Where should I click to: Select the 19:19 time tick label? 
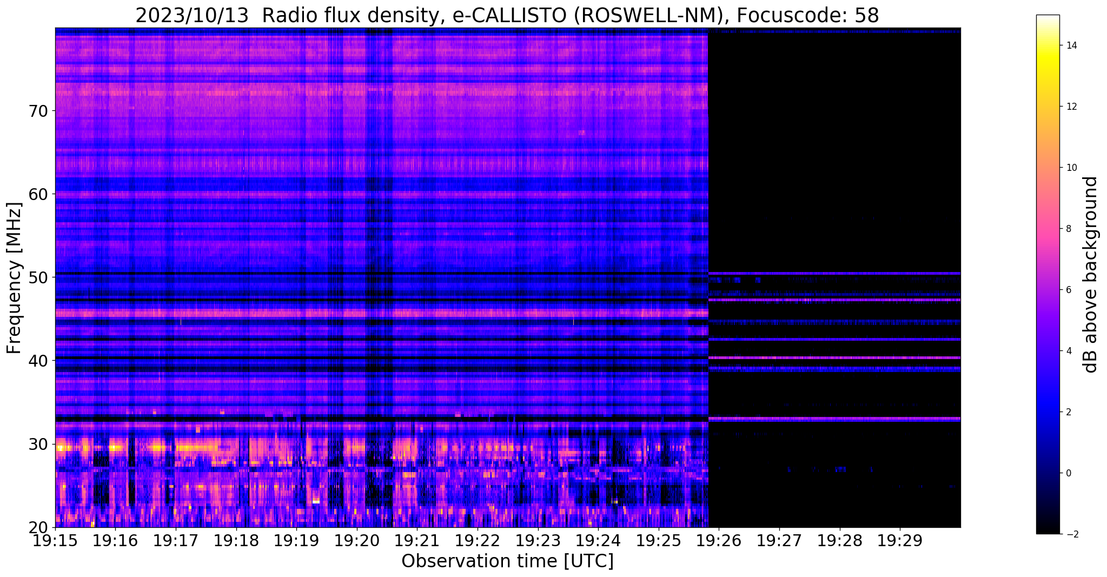[296, 540]
